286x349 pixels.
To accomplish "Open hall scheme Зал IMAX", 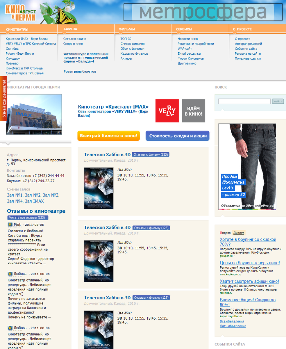I will coord(34,201).
